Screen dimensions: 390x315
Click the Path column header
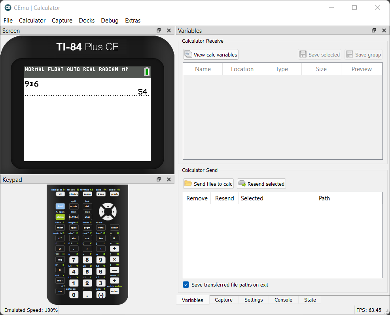coord(324,198)
